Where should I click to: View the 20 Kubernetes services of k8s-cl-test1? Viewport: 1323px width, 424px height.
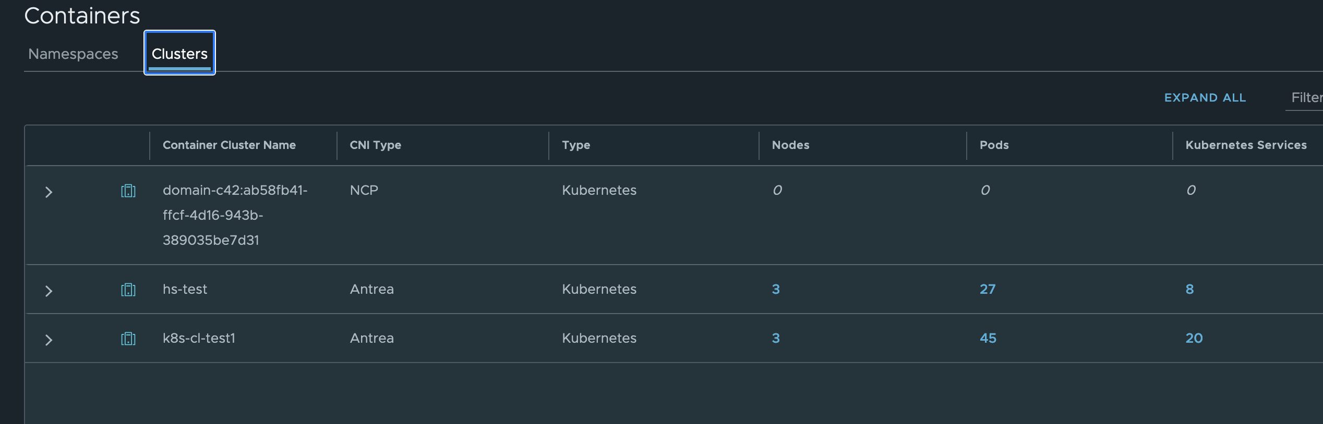[1194, 338]
